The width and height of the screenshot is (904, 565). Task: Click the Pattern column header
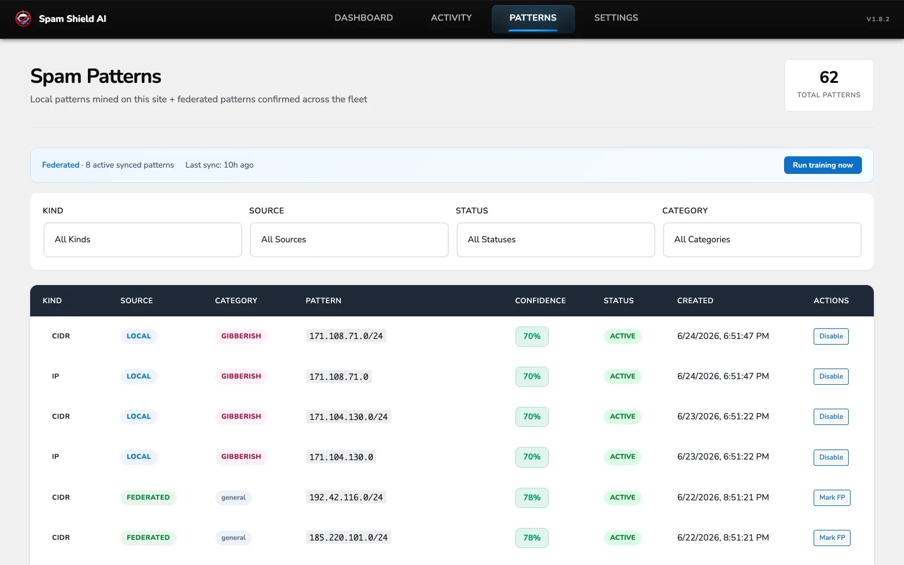click(x=323, y=301)
